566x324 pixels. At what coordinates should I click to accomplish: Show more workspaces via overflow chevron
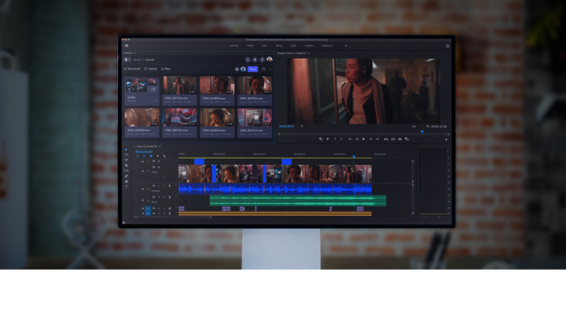[x=346, y=46]
